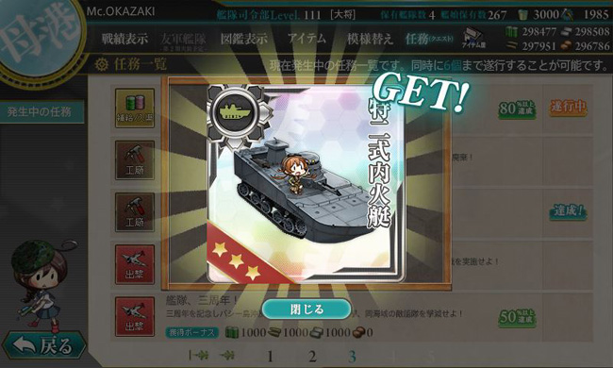
Task: Go to quest page 2
Action: [312, 357]
